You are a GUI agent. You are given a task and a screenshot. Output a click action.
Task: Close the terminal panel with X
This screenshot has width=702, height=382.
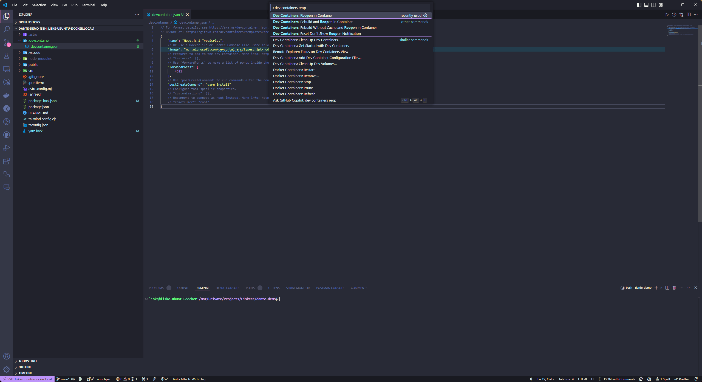[696, 288]
